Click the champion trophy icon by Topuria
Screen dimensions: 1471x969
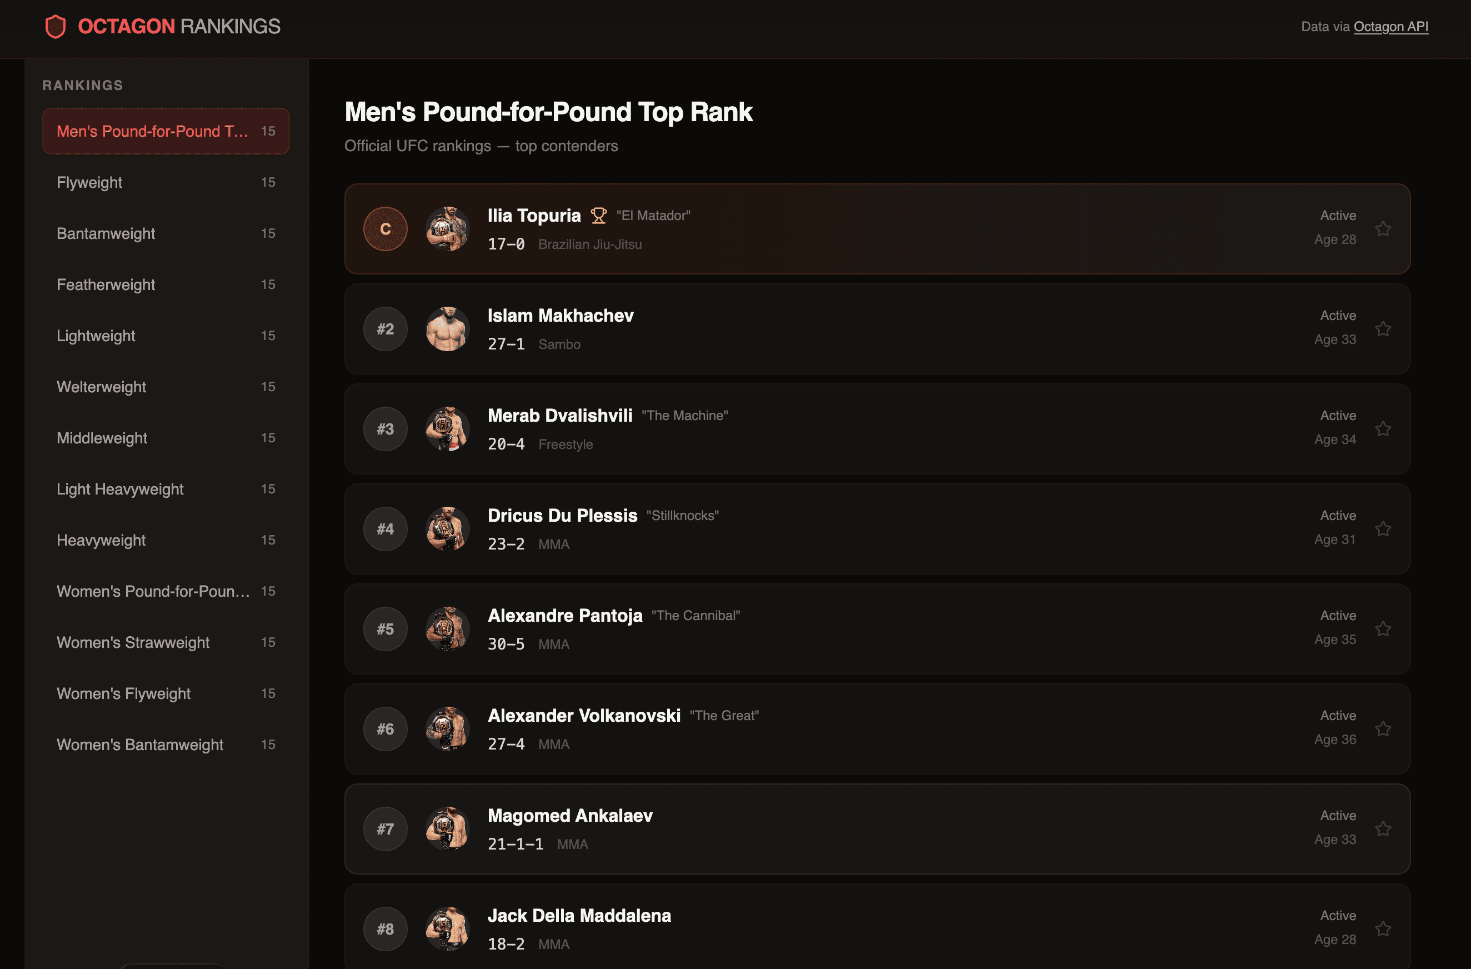[598, 216]
